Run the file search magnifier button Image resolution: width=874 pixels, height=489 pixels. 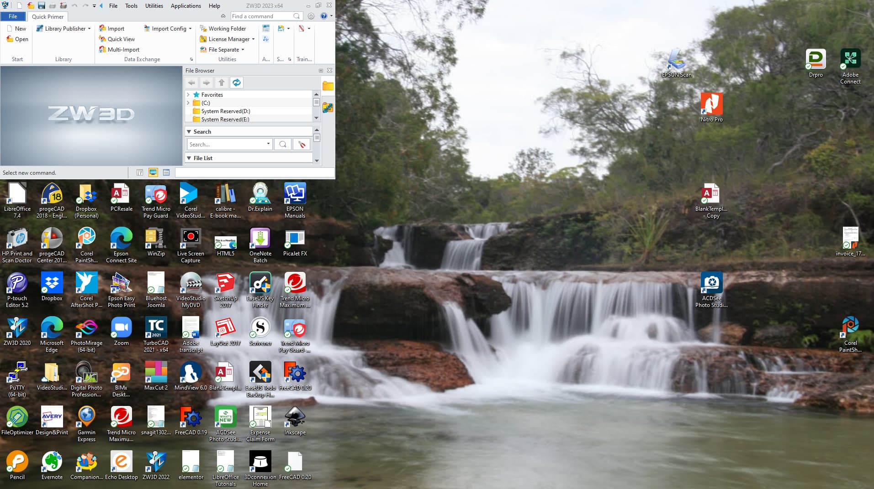pos(283,144)
